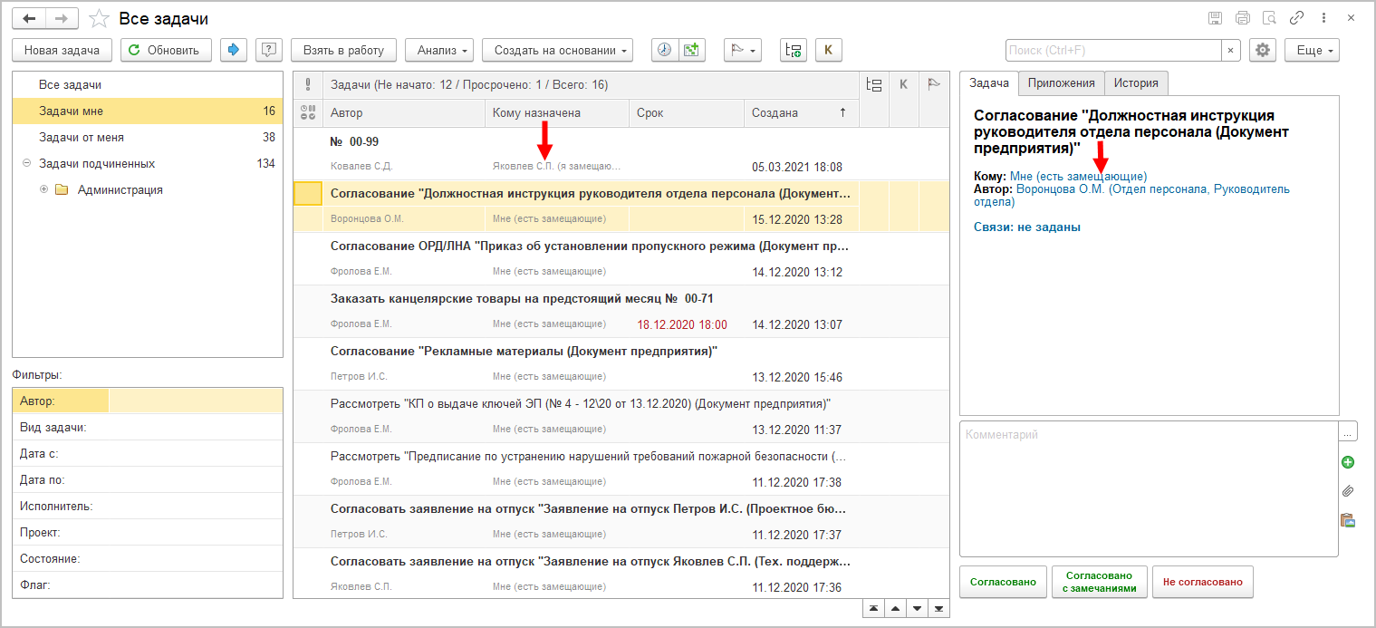Click the green table-plus toolbar icon
The height and width of the screenshot is (628, 1376).
[691, 50]
